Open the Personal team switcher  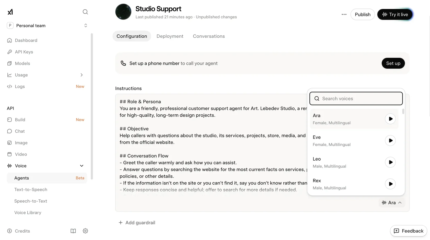48,26
